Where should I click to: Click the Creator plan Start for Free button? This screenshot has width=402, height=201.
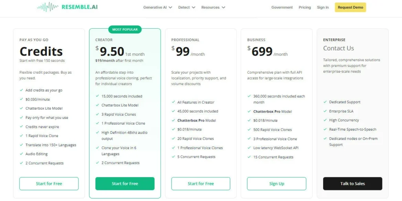[x=125, y=184]
